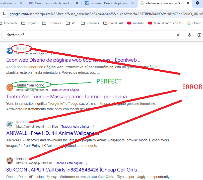The width and height of the screenshot is (203, 180).
Task: Start voice search with microphone icon
Action: coord(189,35)
